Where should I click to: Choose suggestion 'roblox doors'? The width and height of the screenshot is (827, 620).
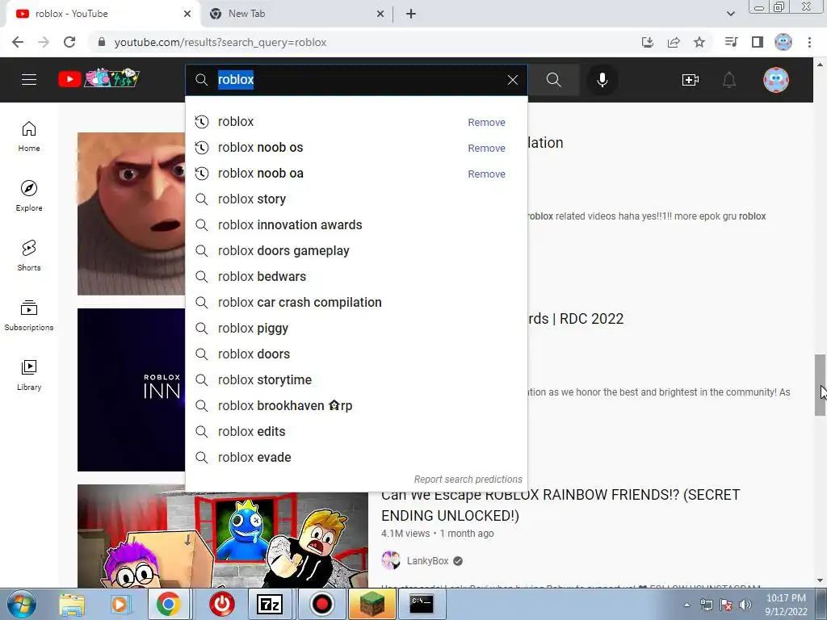pos(356,354)
